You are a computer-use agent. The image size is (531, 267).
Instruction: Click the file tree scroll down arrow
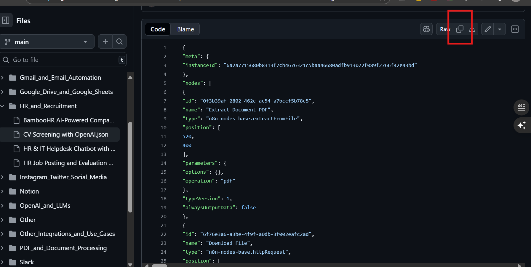click(x=130, y=264)
